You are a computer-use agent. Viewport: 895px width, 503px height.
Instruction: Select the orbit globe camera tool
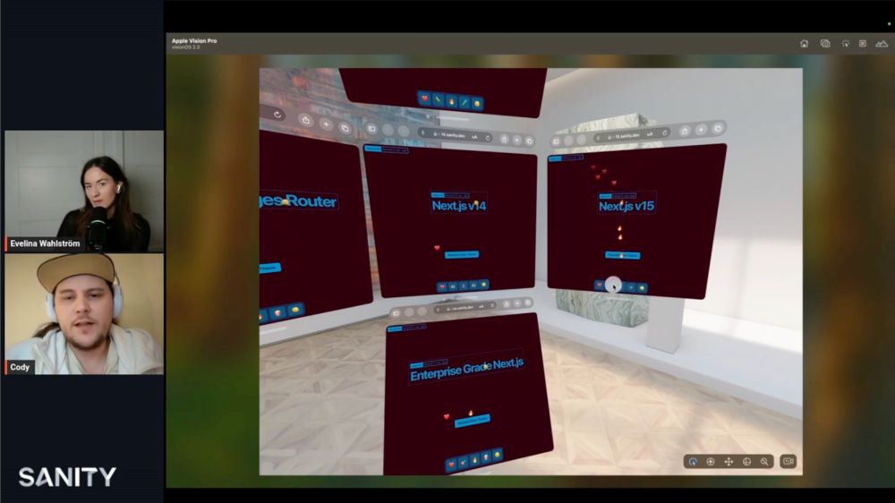pyautogui.click(x=746, y=461)
